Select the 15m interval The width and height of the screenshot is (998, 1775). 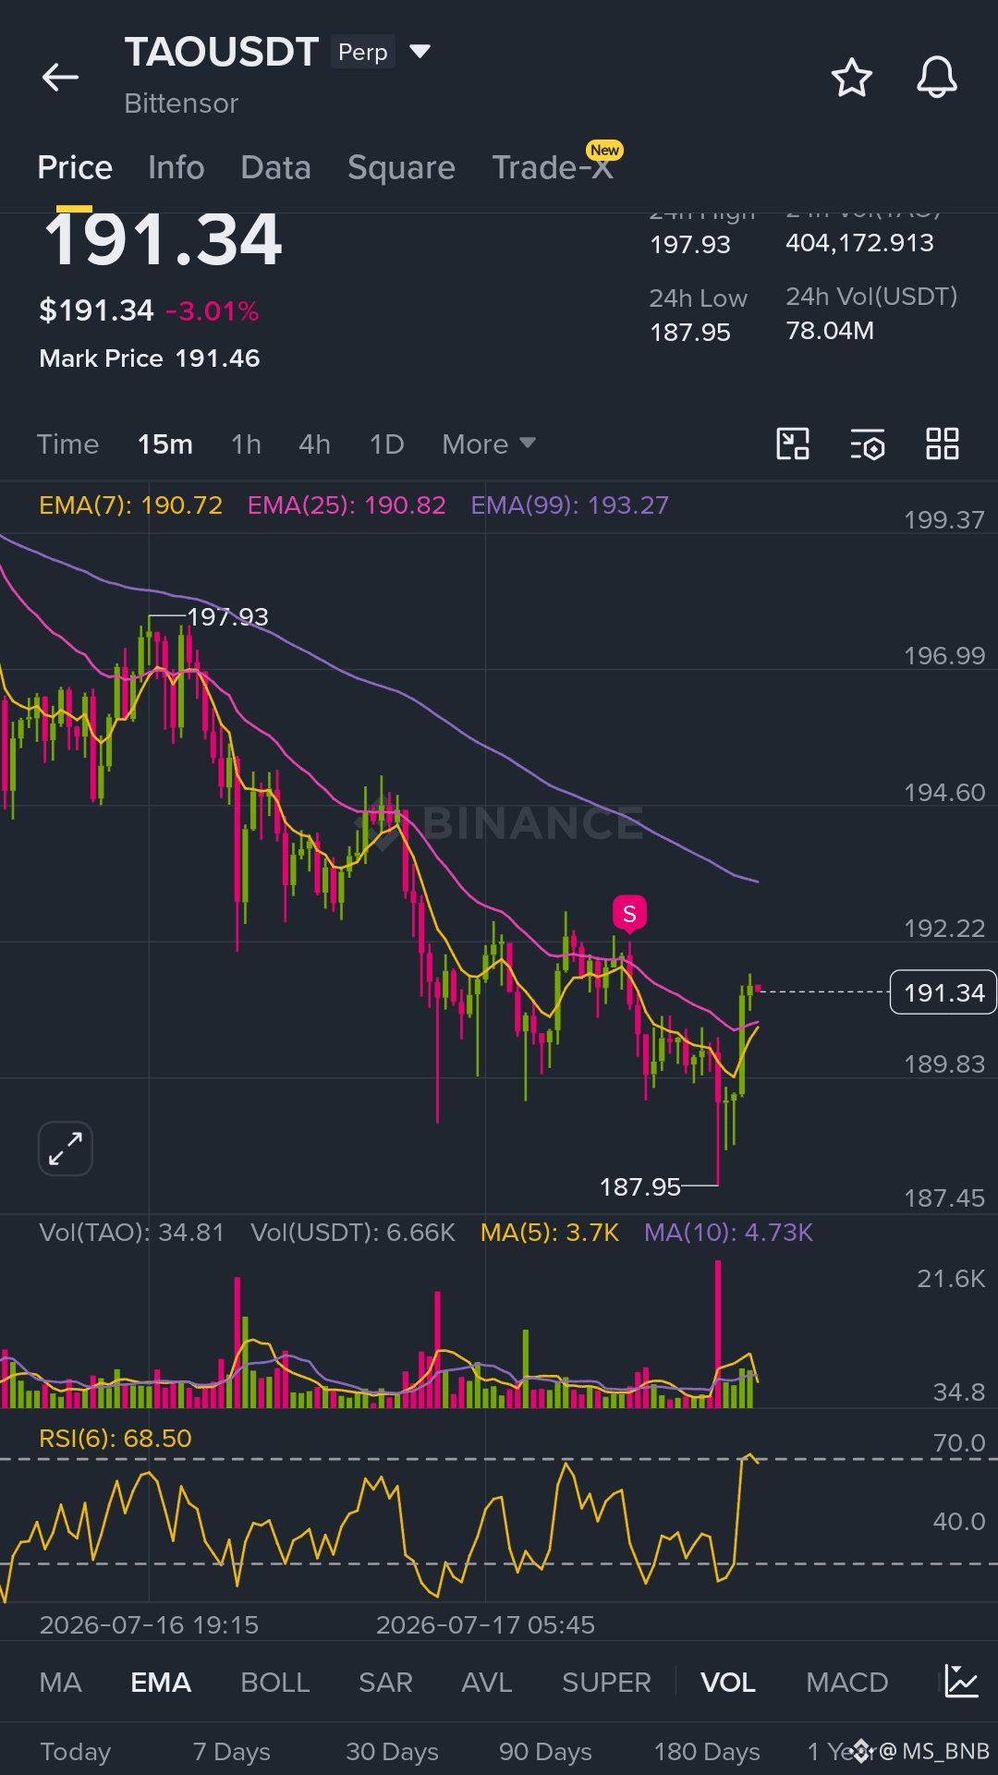point(165,444)
